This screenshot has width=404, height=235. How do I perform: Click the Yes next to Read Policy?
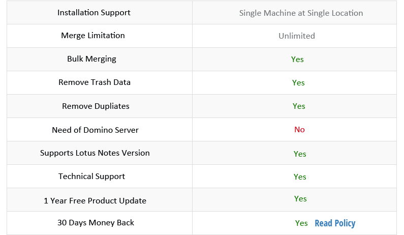[x=301, y=223]
